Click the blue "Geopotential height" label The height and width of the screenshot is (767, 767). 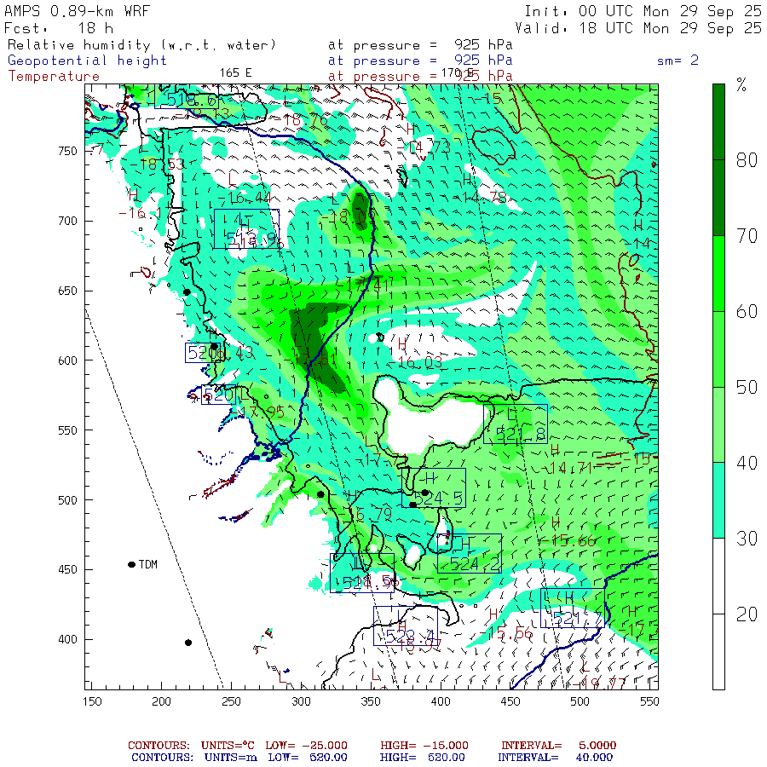88,61
